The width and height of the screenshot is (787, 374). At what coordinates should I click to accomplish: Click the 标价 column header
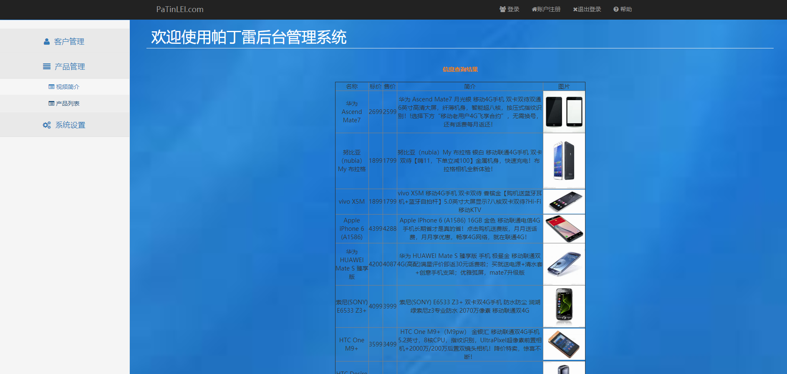point(376,86)
